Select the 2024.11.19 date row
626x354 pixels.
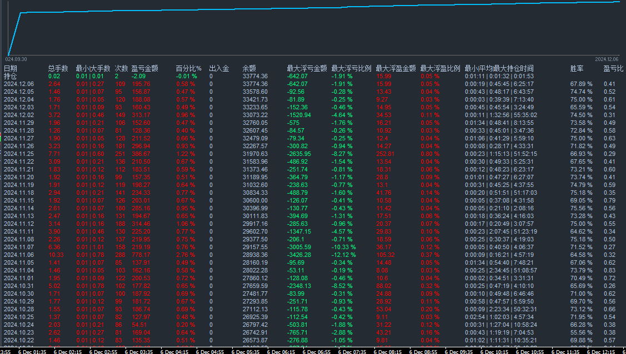(x=19, y=185)
